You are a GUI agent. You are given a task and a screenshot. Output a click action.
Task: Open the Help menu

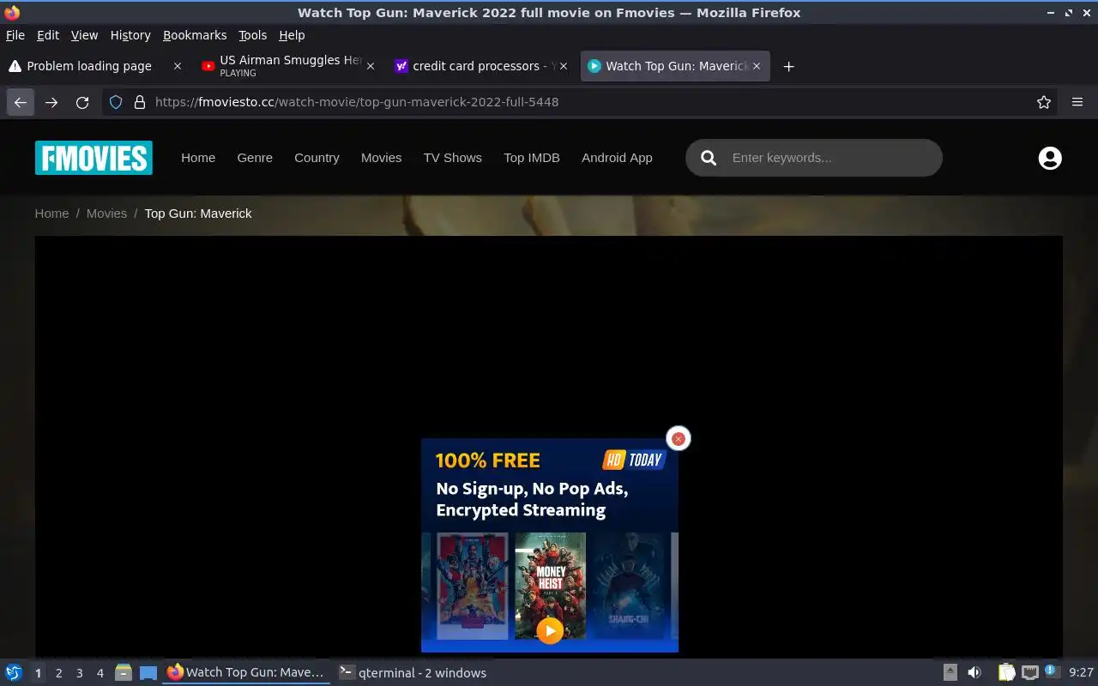[x=292, y=35]
